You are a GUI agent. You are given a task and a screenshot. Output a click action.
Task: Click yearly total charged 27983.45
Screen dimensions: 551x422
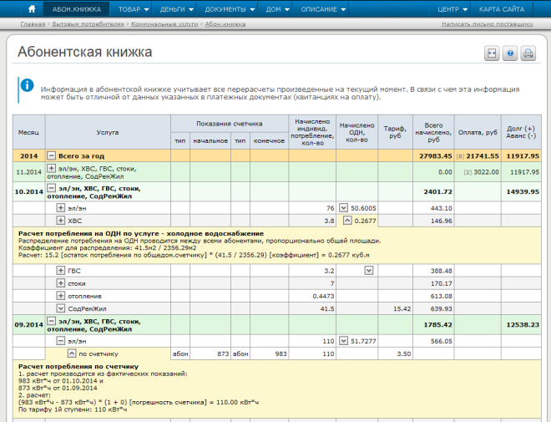click(x=436, y=155)
